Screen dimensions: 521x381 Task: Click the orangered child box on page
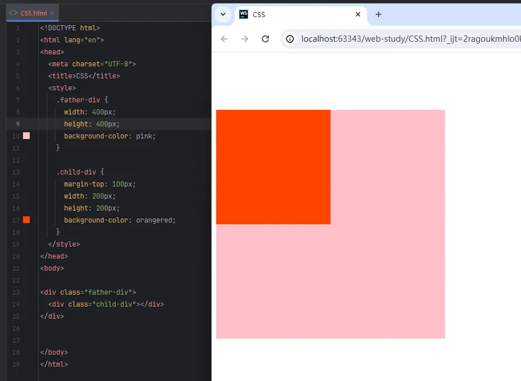[x=273, y=167]
